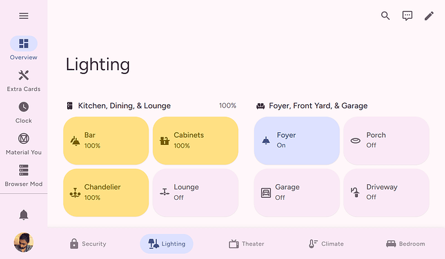Open the user profile avatar
The image size is (445, 259).
[x=24, y=242]
